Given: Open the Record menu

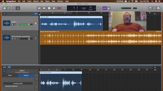Looking at the screenshot, I should tap(36, 1).
